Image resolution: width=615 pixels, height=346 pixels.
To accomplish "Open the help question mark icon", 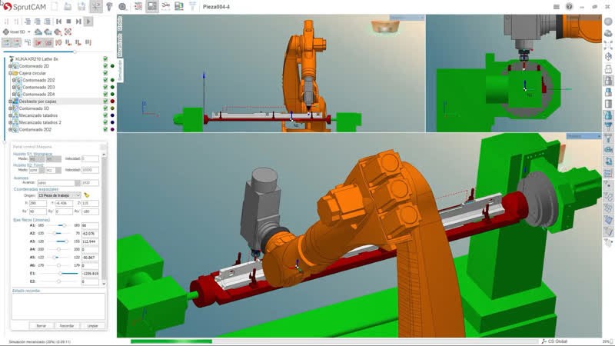I will (569, 7).
